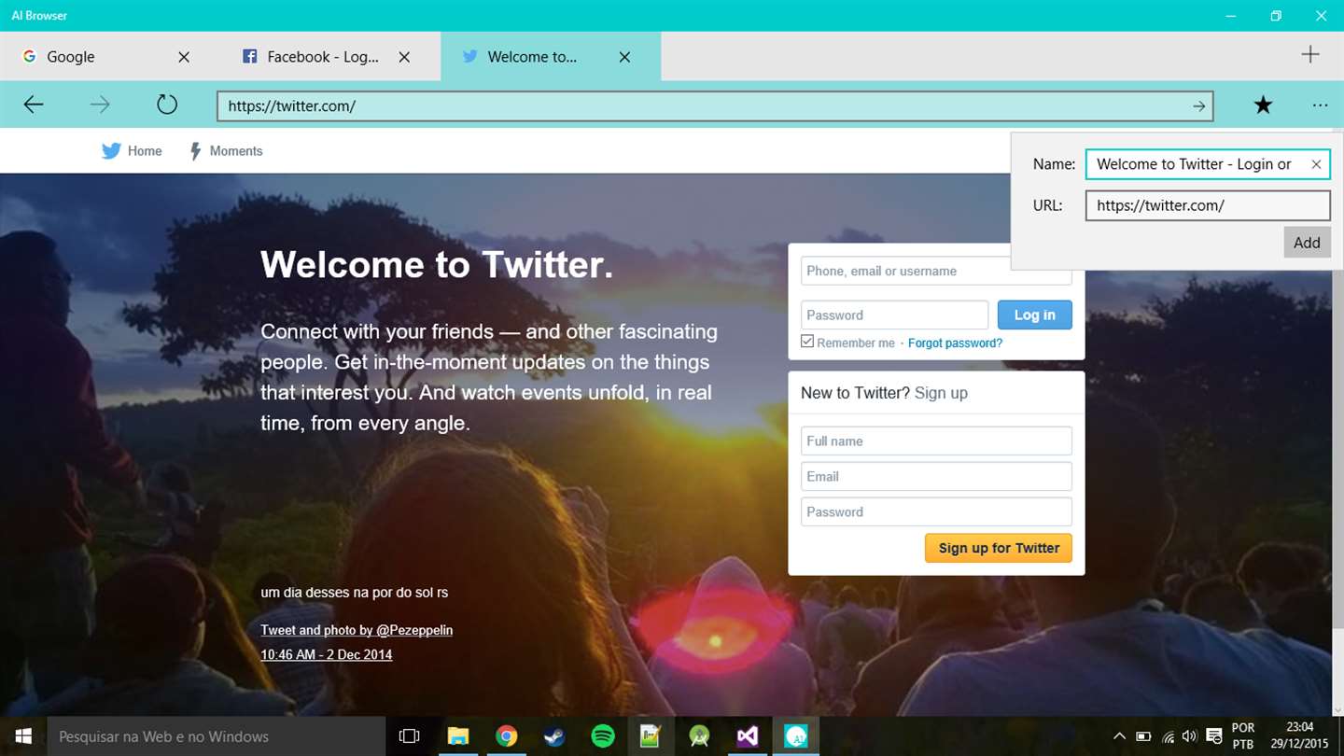This screenshot has width=1344, height=756.
Task: Open the Windows Start menu
Action: coord(22,736)
